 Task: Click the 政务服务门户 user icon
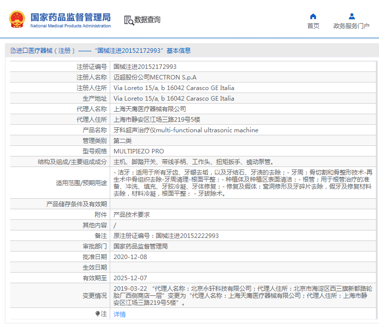pos(352,17)
